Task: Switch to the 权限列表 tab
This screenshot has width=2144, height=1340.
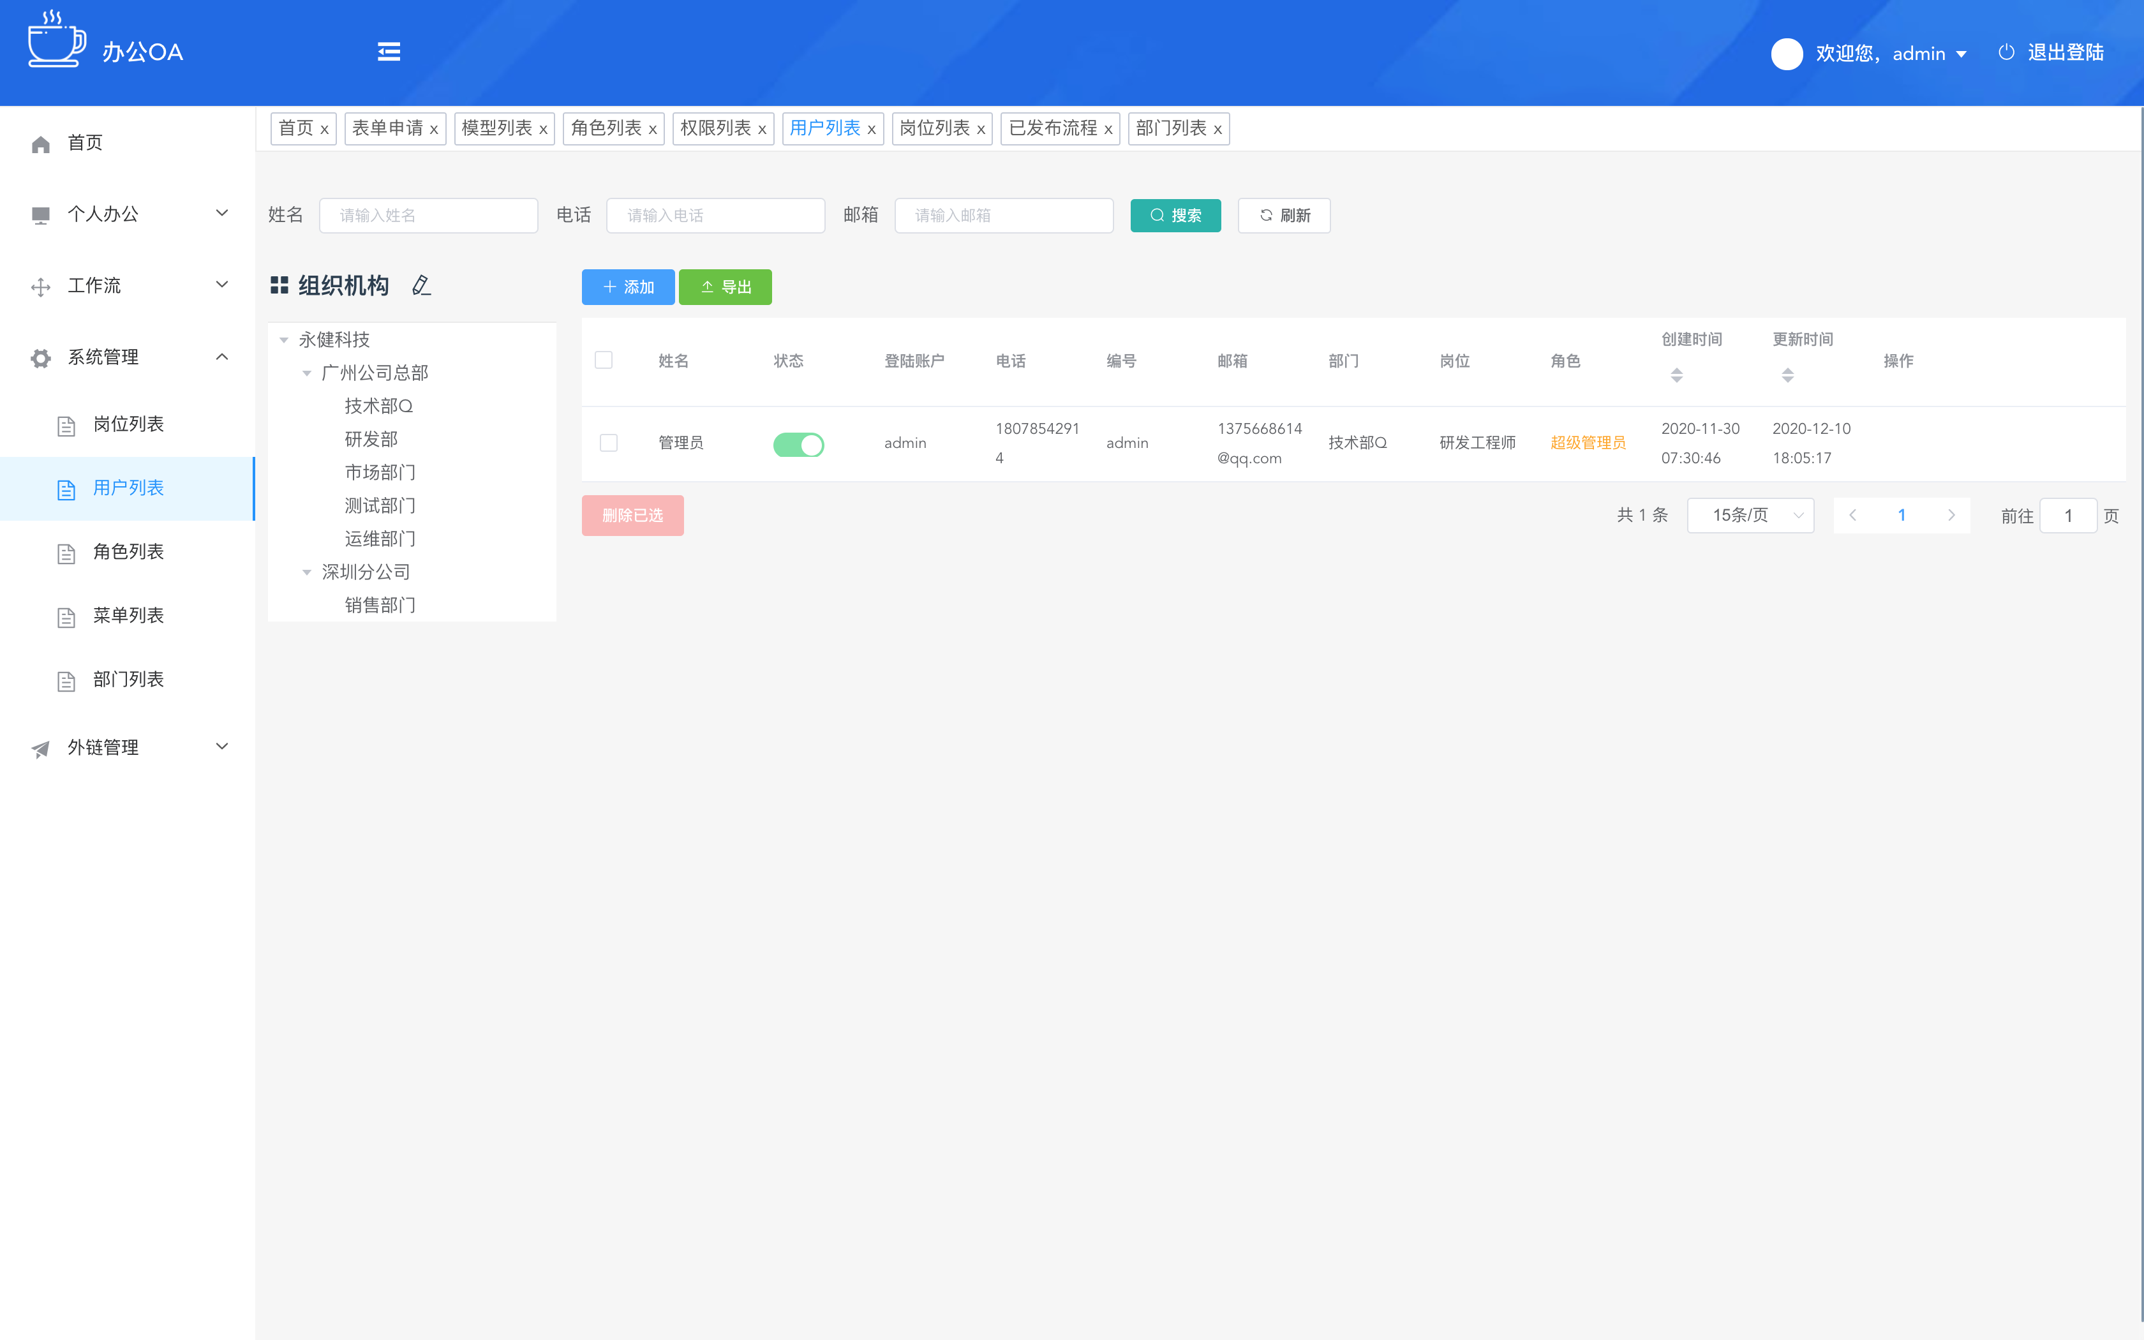Action: 715,128
